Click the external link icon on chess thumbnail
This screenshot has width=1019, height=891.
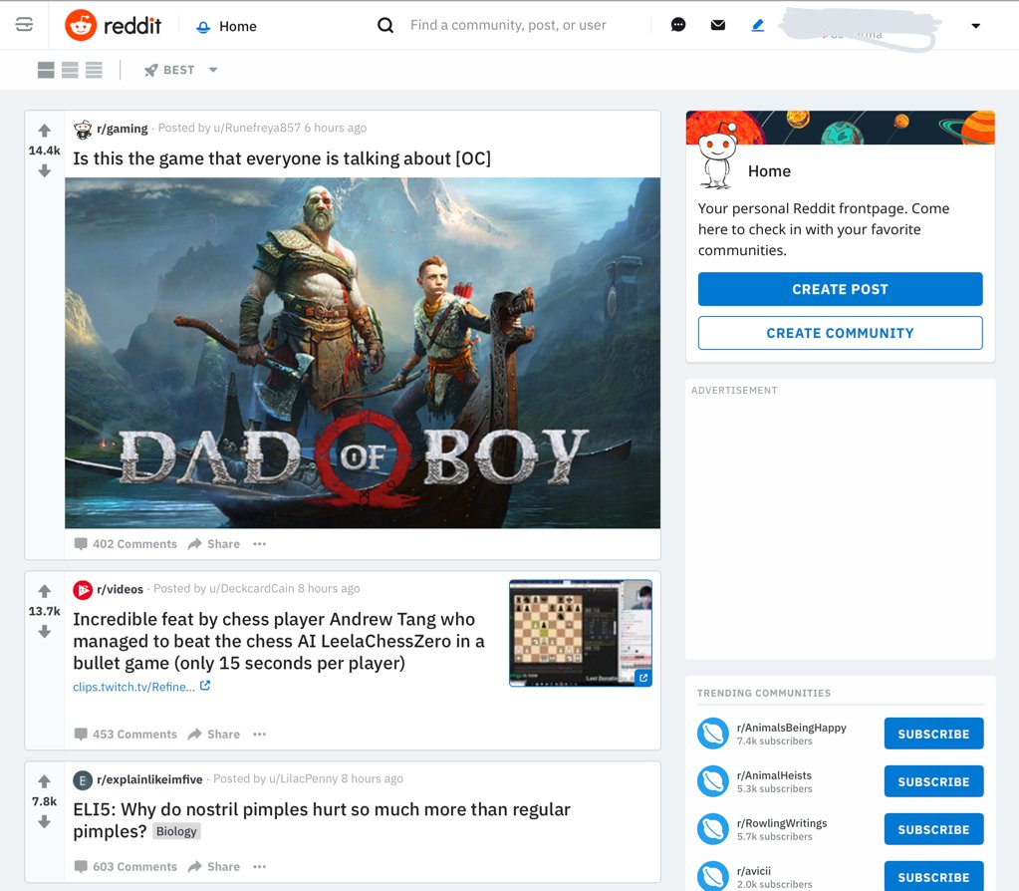[643, 678]
